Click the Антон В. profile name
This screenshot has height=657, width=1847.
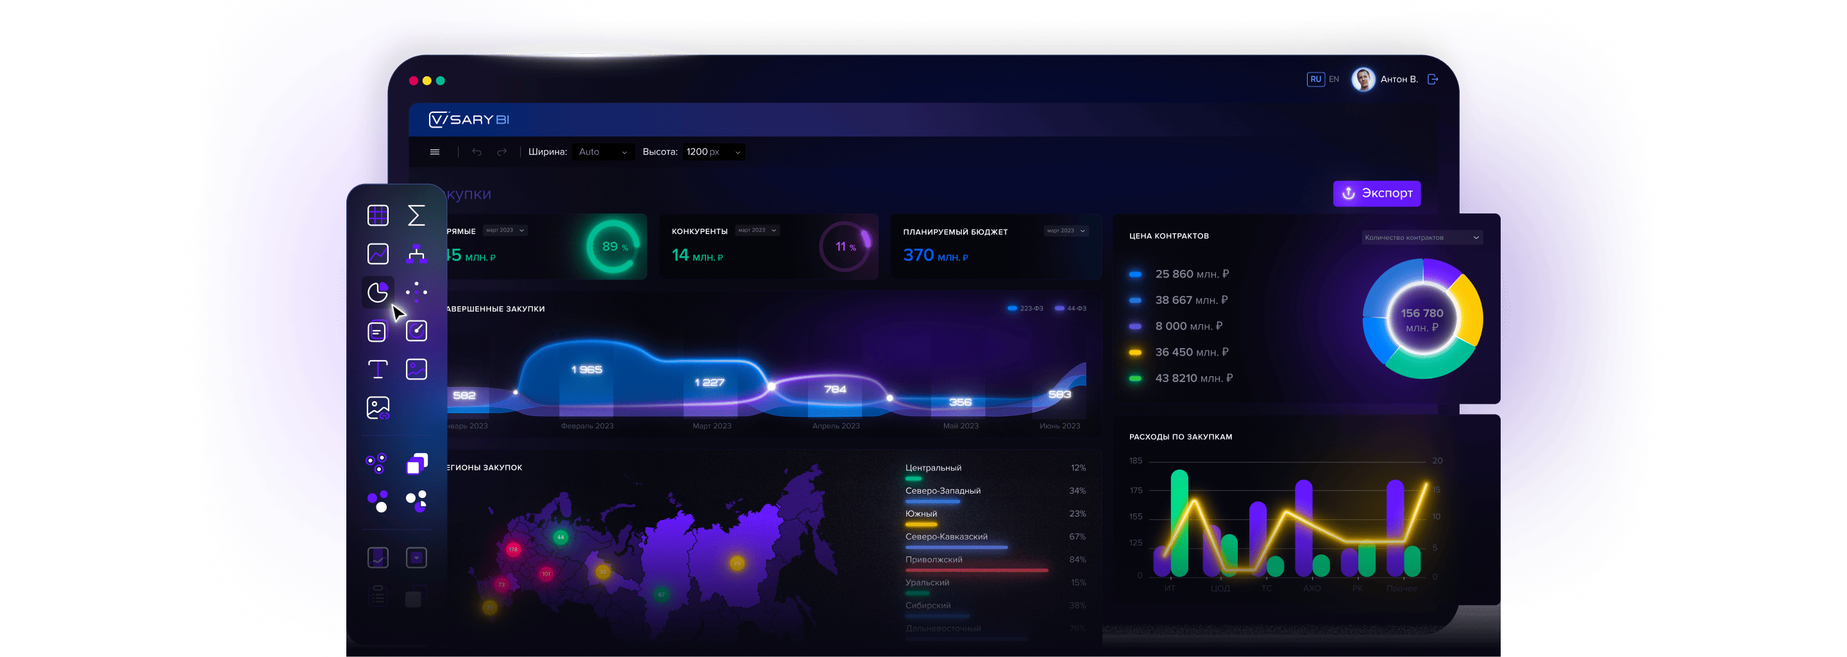[1399, 79]
